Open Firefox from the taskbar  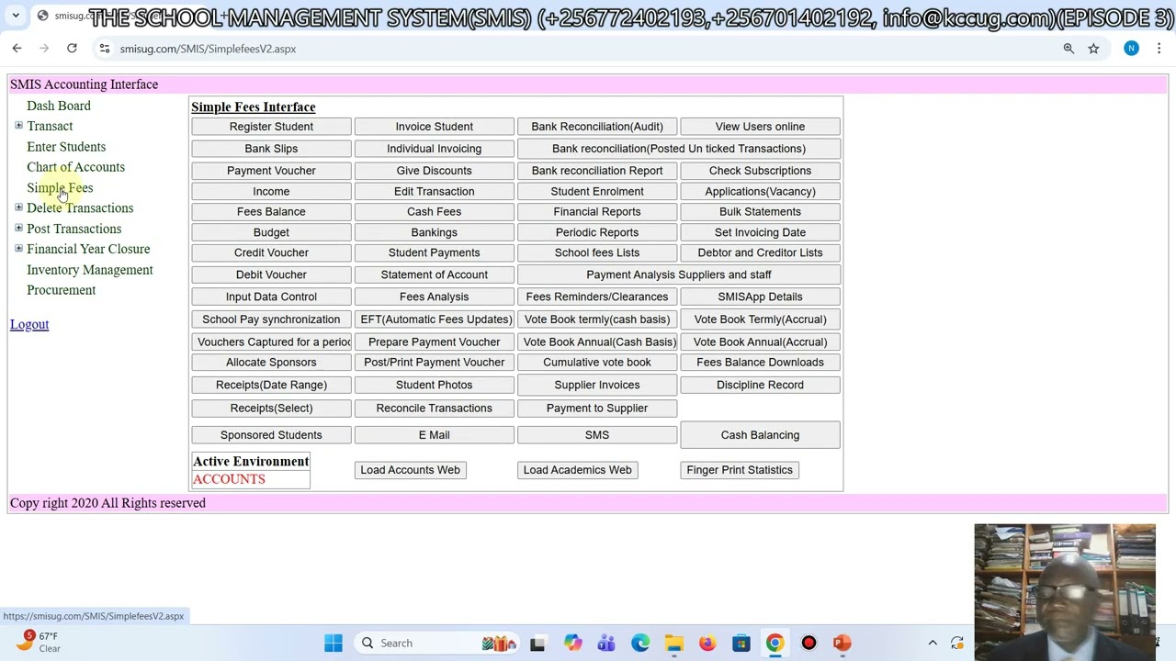coord(707,643)
